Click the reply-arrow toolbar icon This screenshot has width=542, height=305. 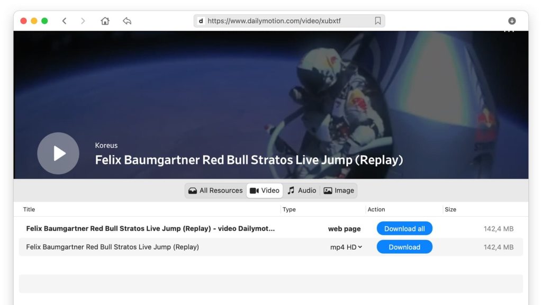click(x=127, y=21)
